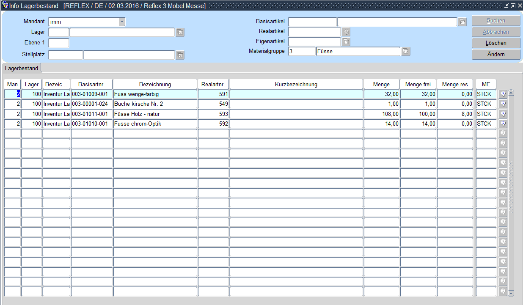Click detail icon for Fuss wenge-farbig row
This screenshot has width=523, height=305.
[x=503, y=94]
